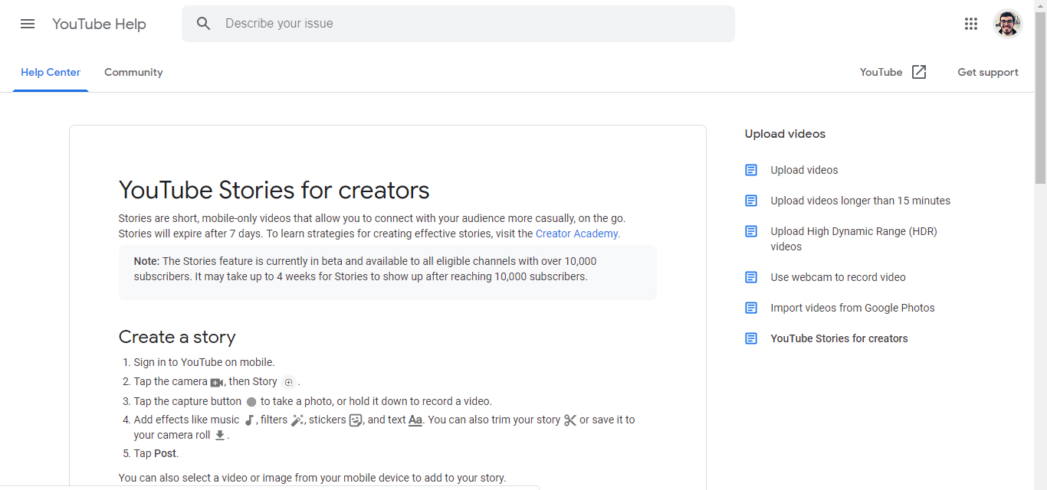Open Use webcam to record video article
Image resolution: width=1047 pixels, height=490 pixels.
(x=838, y=277)
